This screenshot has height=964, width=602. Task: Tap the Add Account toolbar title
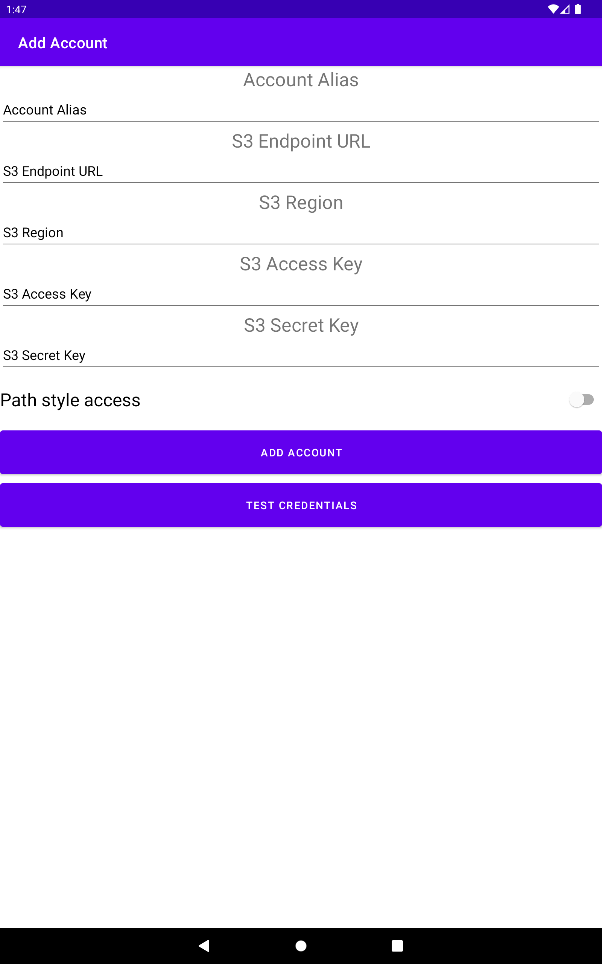[x=62, y=43]
